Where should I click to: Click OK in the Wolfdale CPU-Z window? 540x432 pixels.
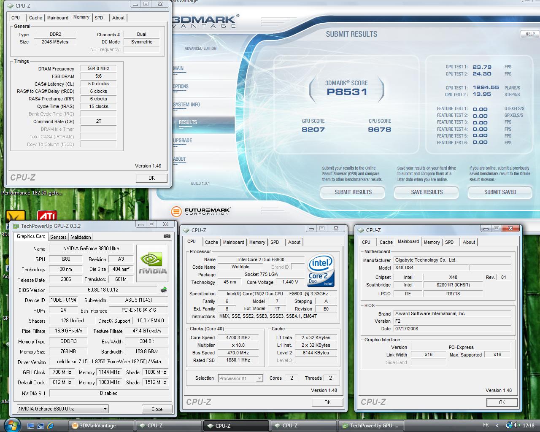click(x=327, y=402)
